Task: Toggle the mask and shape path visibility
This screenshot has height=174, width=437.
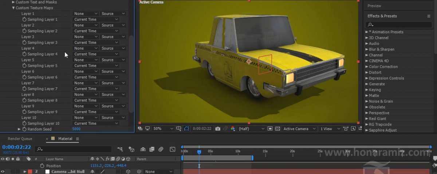Action: tap(187, 129)
